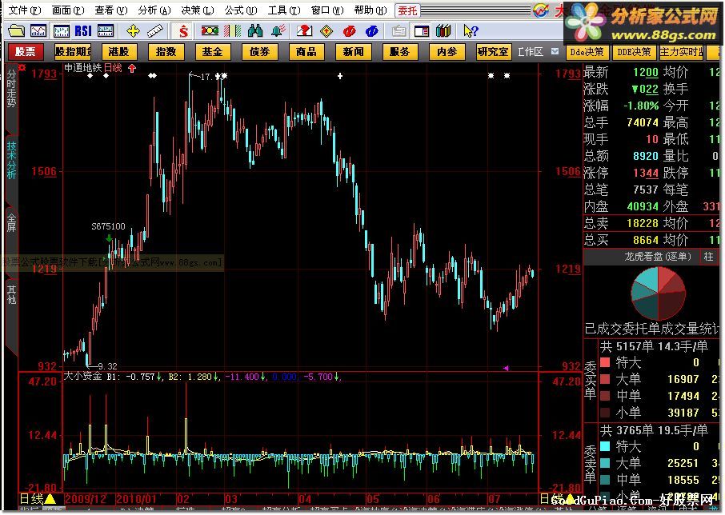Select the 商品 market button
This screenshot has width=725, height=515.
pyautogui.click(x=306, y=52)
